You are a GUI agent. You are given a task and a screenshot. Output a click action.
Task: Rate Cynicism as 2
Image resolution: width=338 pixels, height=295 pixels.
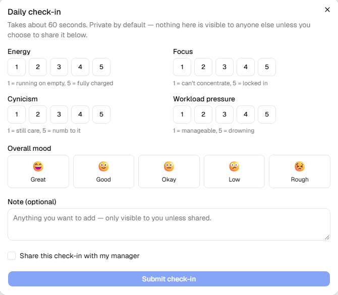pos(38,114)
